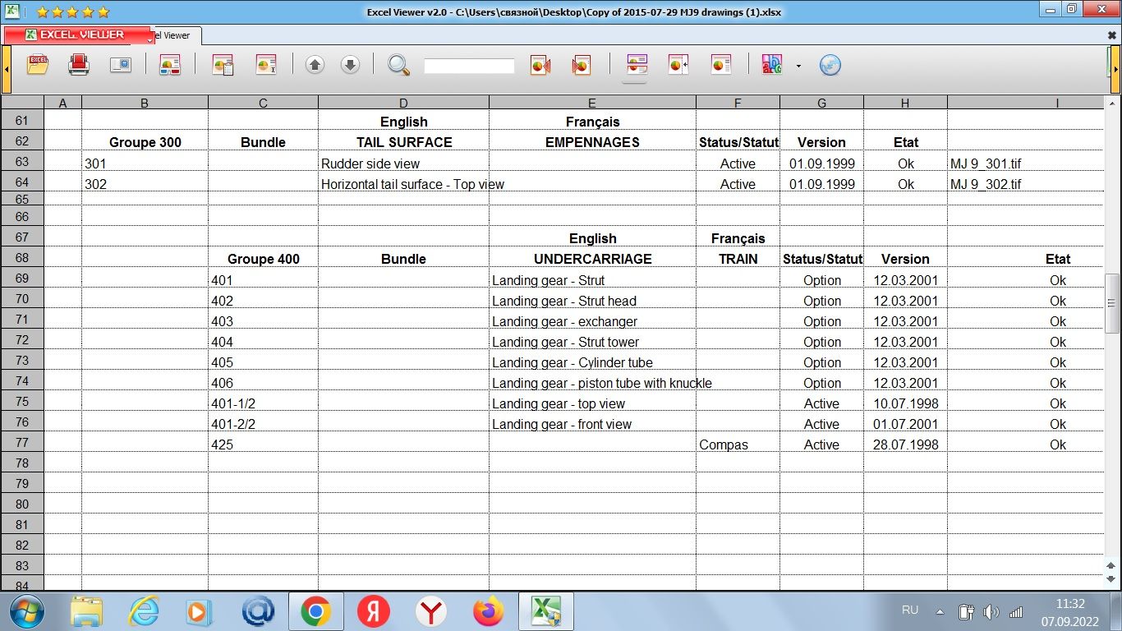Screen dimensions: 1122x631
Task: Click the colorful abc language icon
Action: [x=772, y=65]
